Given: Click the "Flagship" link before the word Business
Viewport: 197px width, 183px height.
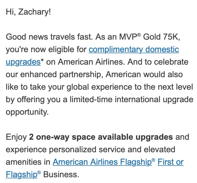Looking at the screenshot, I should click(x=21, y=174).
